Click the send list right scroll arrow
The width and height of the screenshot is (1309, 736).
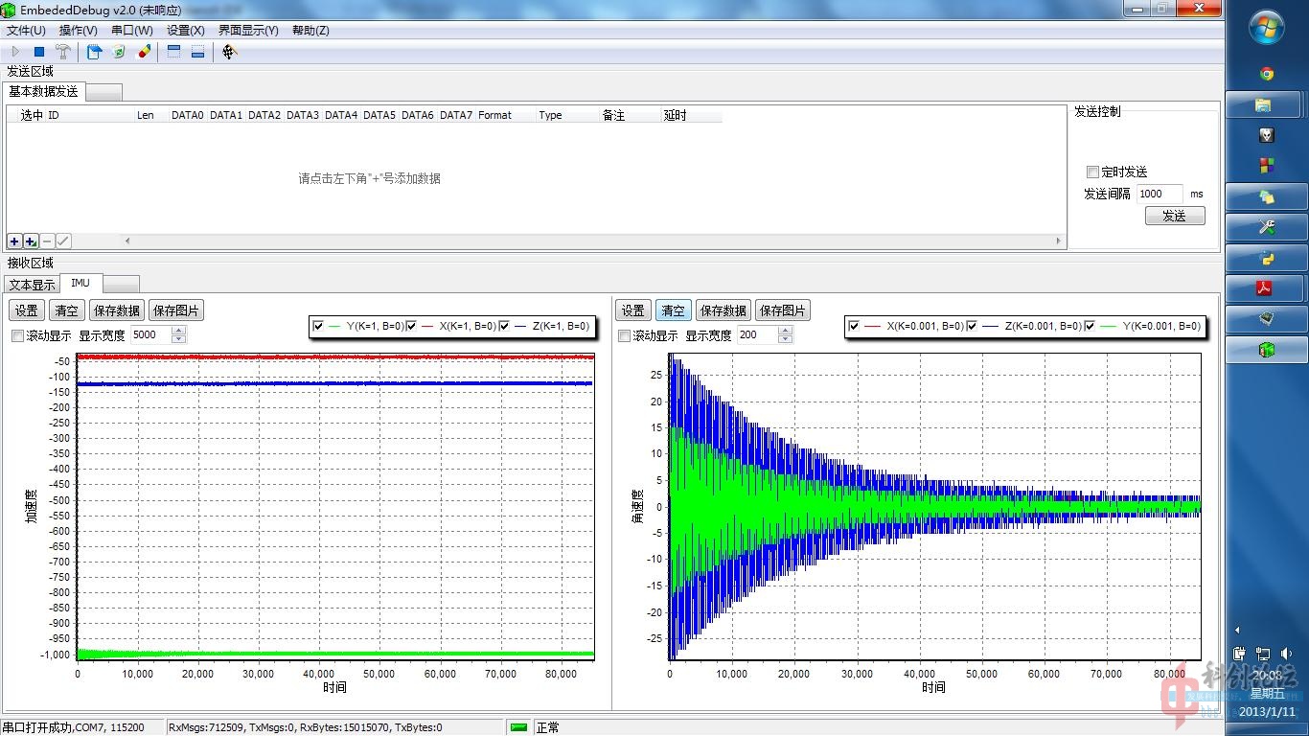click(1059, 241)
